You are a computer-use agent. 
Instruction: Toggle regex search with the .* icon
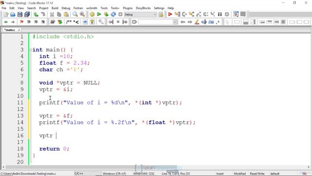pyautogui.click(x=218, y=22)
